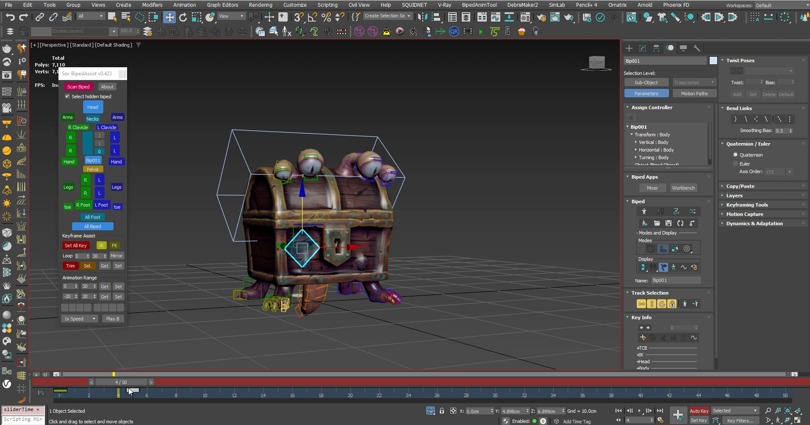Viewport: 810px width, 425px height.
Task: Open the Select by Name list tool
Action: click(x=126, y=17)
